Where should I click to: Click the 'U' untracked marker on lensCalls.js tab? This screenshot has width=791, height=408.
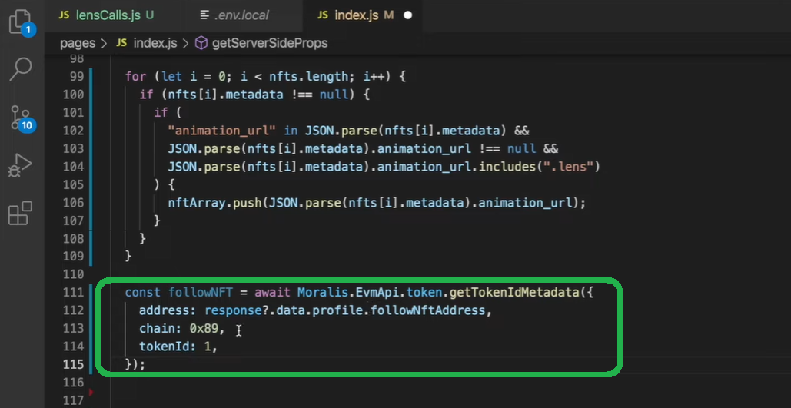149,15
